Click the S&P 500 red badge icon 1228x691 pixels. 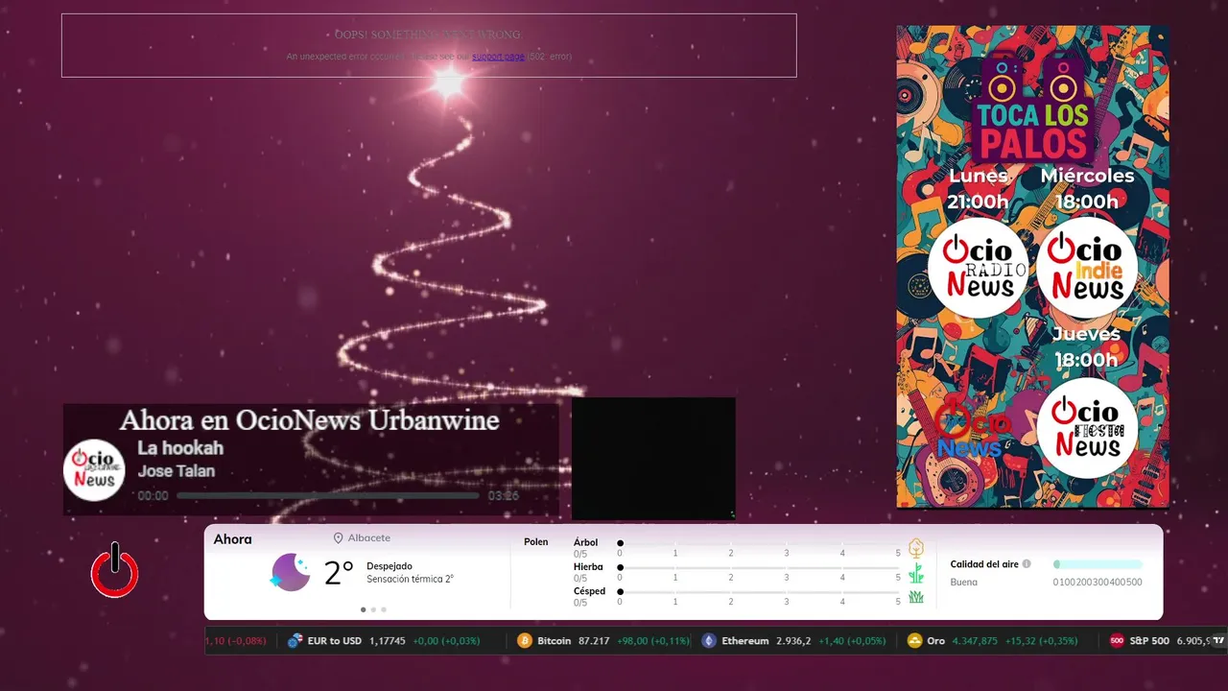tap(1117, 640)
